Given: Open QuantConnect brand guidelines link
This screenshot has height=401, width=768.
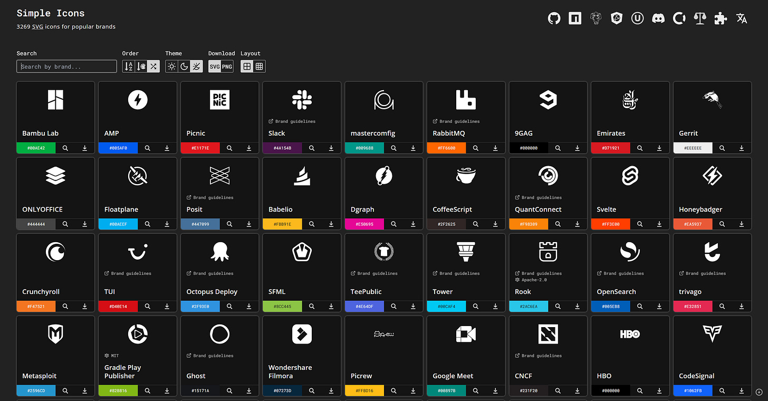Looking at the screenshot, I should click(538, 197).
